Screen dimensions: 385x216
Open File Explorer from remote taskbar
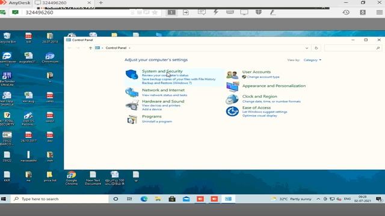point(158,199)
